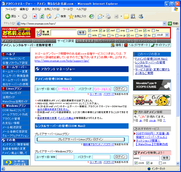Open the Mail envelope toolbar icon
Image resolution: width=181 pixels, height=172 pixels.
click(x=100, y=16)
